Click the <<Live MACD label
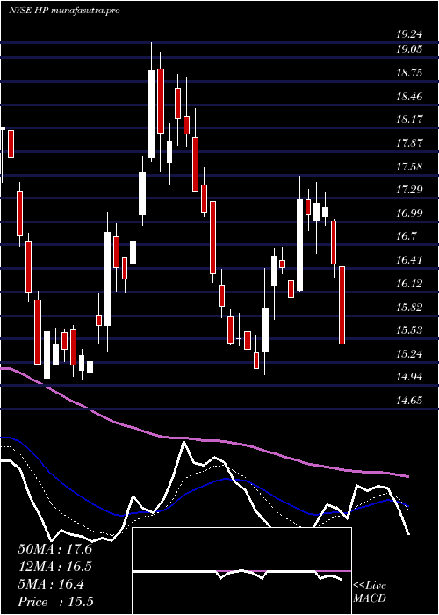 [x=370, y=592]
